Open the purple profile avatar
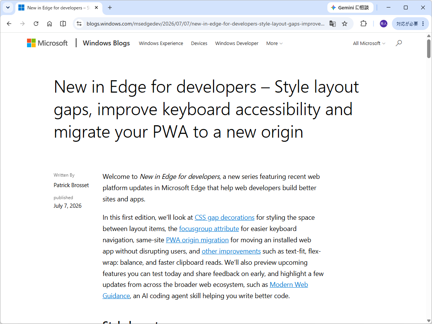Image resolution: width=432 pixels, height=324 pixels. 384,24
